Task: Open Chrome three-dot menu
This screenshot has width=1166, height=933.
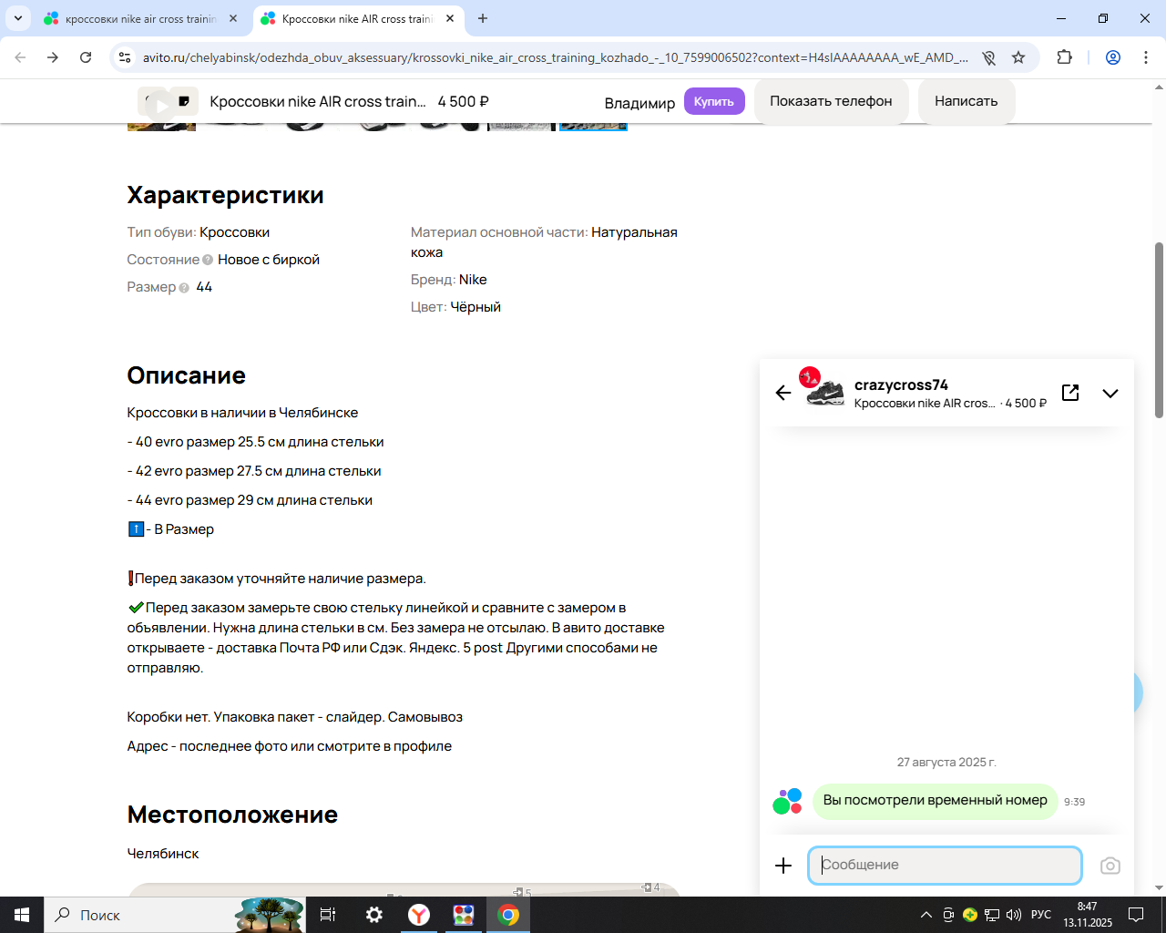Action: pos(1146,57)
